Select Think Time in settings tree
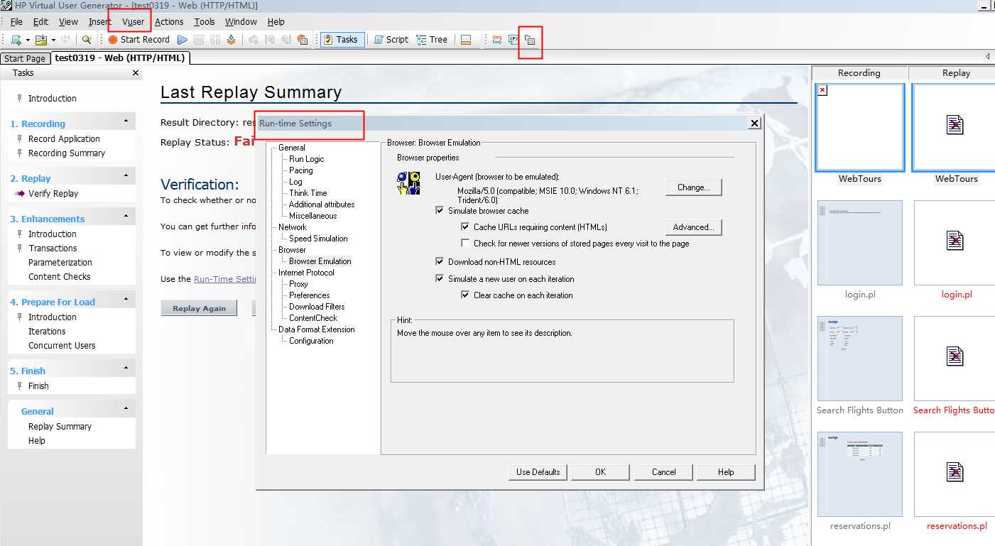This screenshot has height=546, width=995. coord(308,193)
